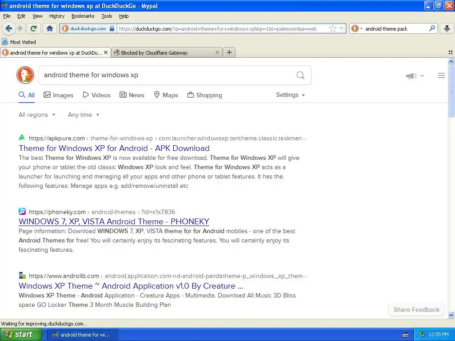455x341 pixels.
Task: Select the All results tab
Action: (27, 95)
